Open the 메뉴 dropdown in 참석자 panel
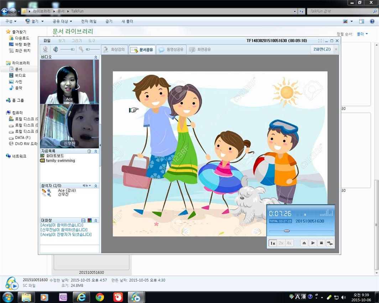 click(87, 186)
